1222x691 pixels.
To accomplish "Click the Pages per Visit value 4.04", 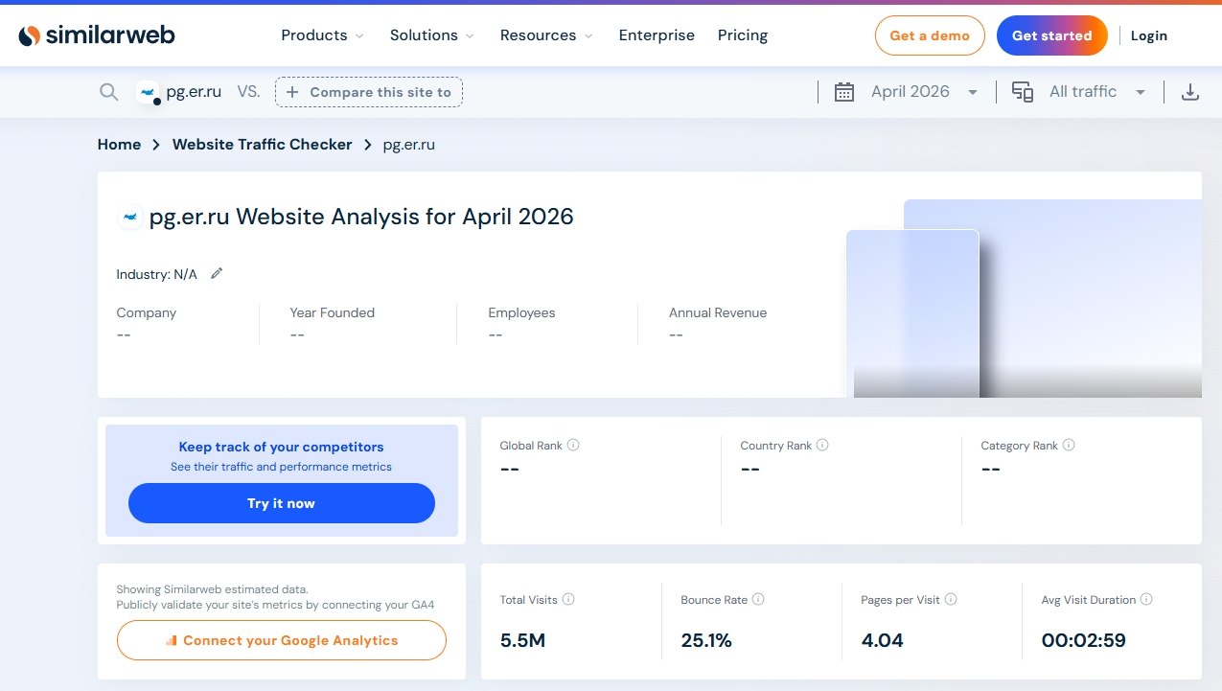I will pos(883,640).
